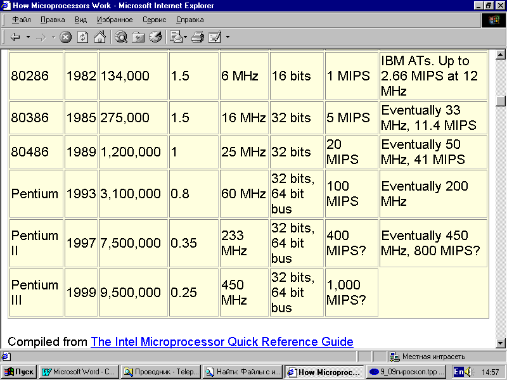Open the Избранное menu
The image size is (507, 380).
pos(115,20)
